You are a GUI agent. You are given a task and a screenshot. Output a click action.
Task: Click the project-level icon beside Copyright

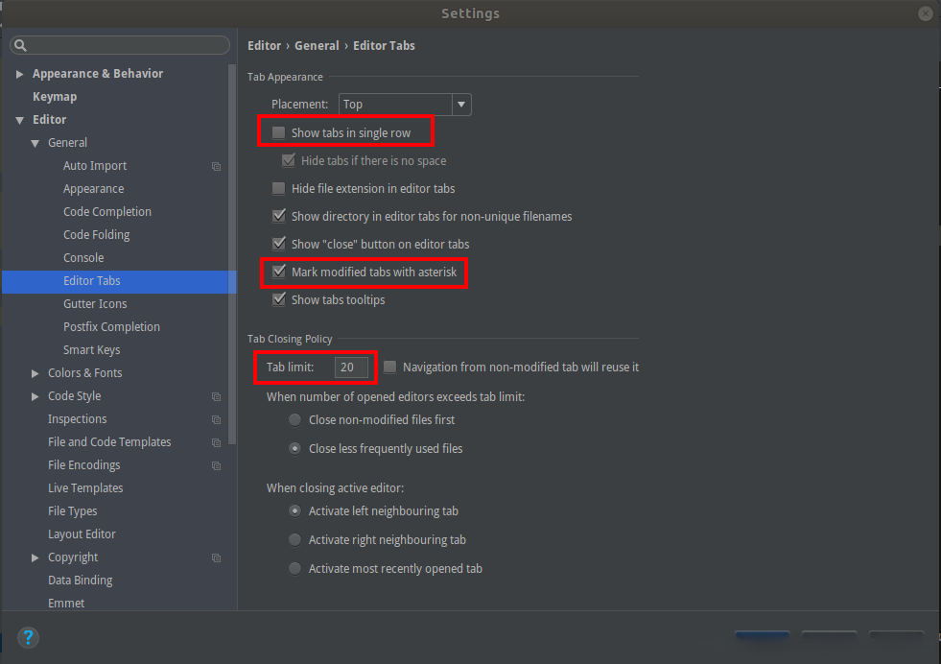click(x=216, y=557)
